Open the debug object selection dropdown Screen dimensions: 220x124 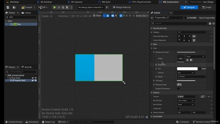pyautogui.click(x=91, y=7)
